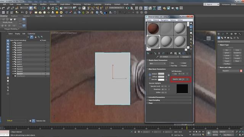This screenshot has width=244, height=137.
Task: Click the Align tool icon
Action: tap(132, 8)
